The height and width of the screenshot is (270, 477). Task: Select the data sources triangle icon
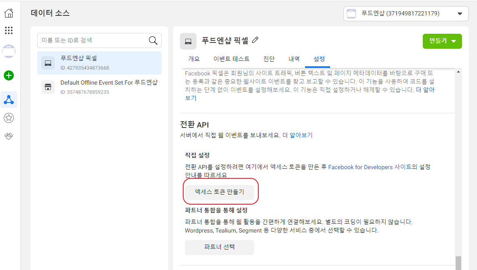coord(9,100)
